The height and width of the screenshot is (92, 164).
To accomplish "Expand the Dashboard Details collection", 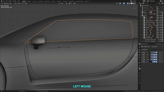I will click(142, 21).
